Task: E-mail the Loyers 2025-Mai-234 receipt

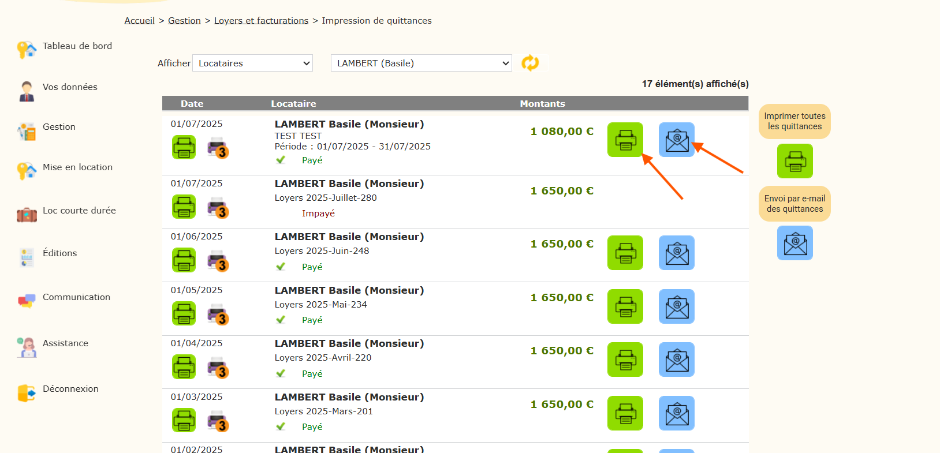Action: pyautogui.click(x=677, y=306)
